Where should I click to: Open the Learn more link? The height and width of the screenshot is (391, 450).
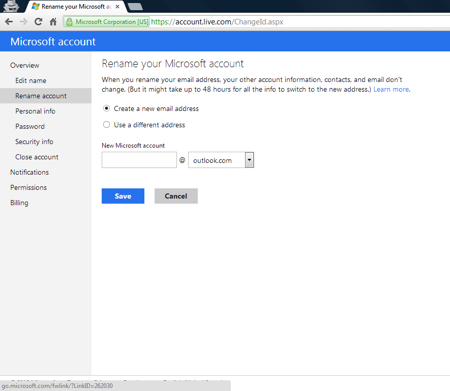[391, 89]
